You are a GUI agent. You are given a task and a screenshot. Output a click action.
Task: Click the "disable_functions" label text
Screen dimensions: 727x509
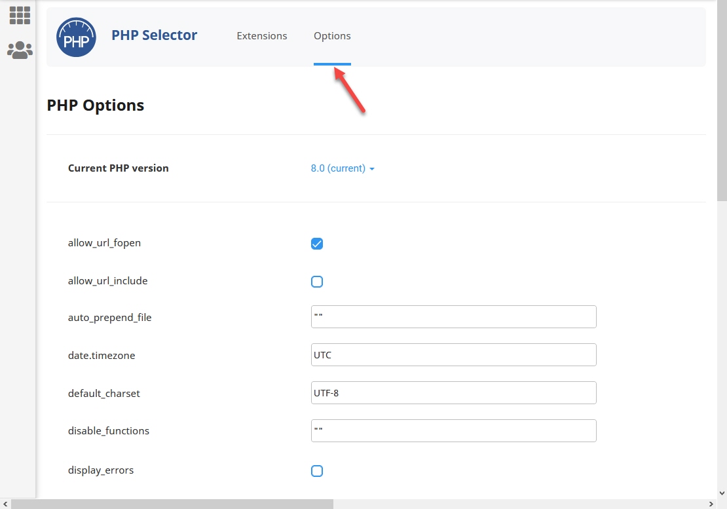(x=109, y=430)
